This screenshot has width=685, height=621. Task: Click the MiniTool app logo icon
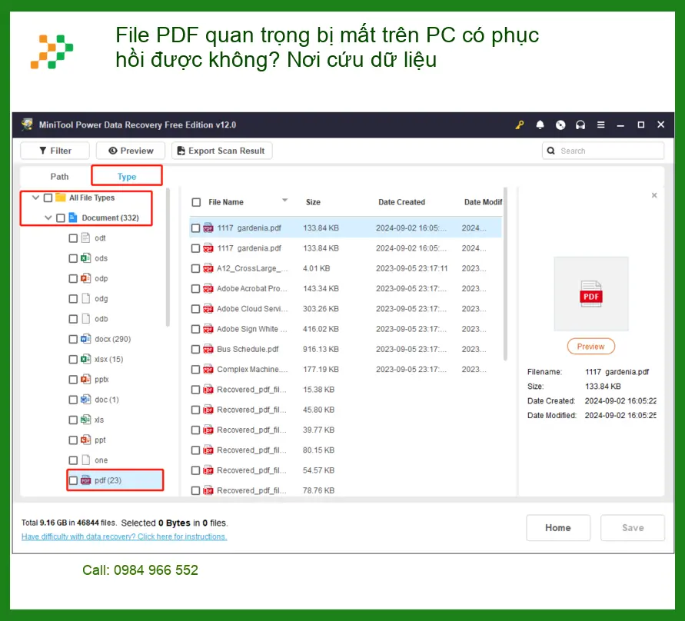click(27, 125)
